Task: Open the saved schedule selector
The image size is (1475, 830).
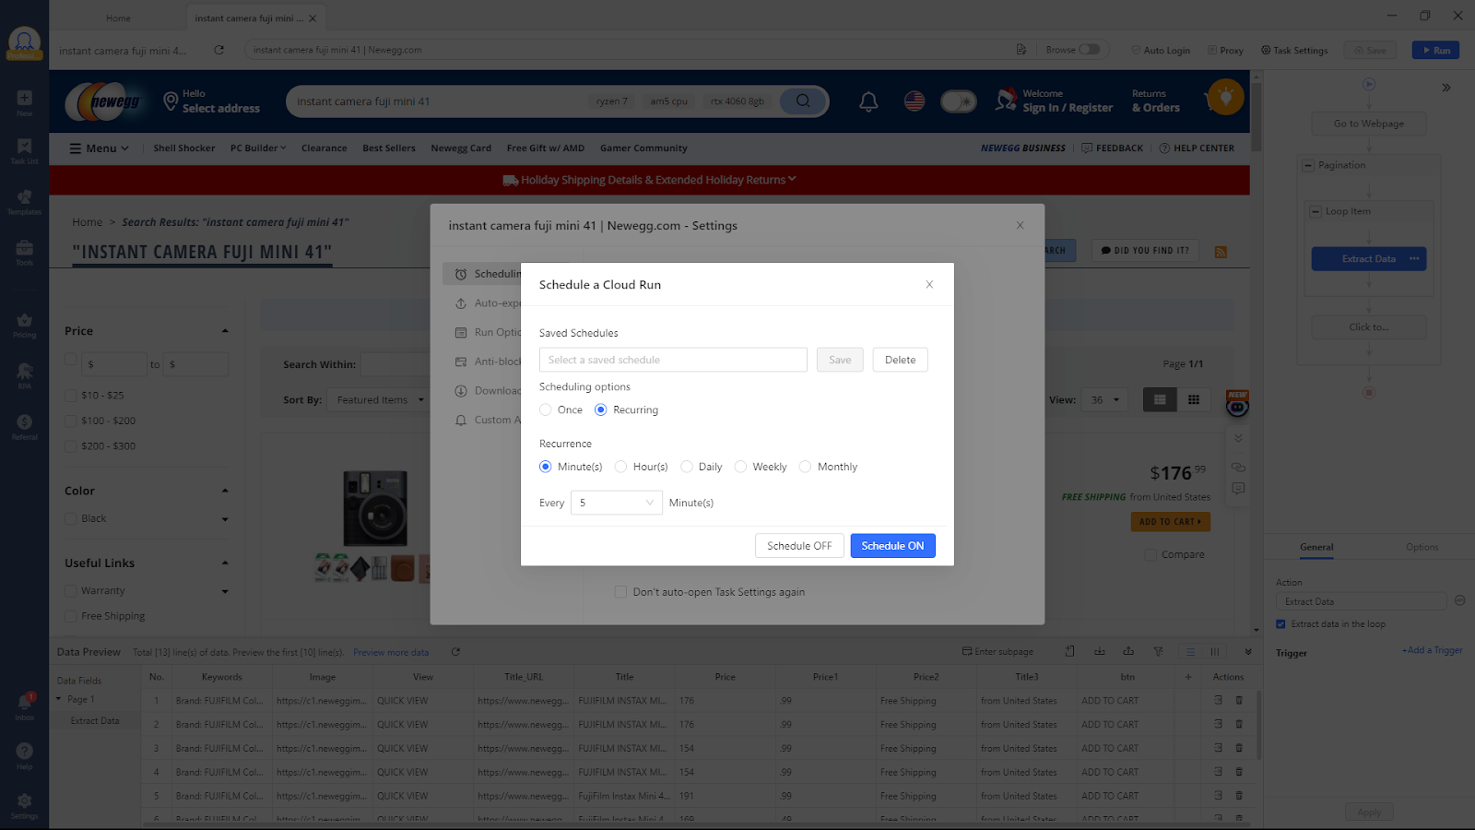Action: 673,360
